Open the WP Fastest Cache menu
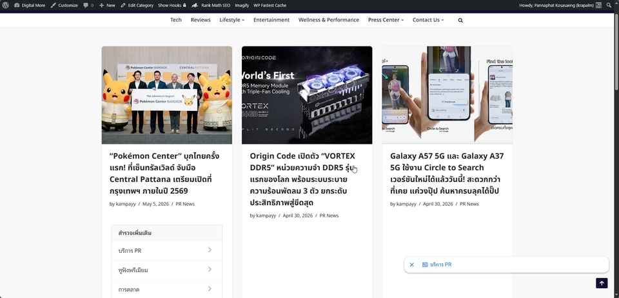 (270, 6)
